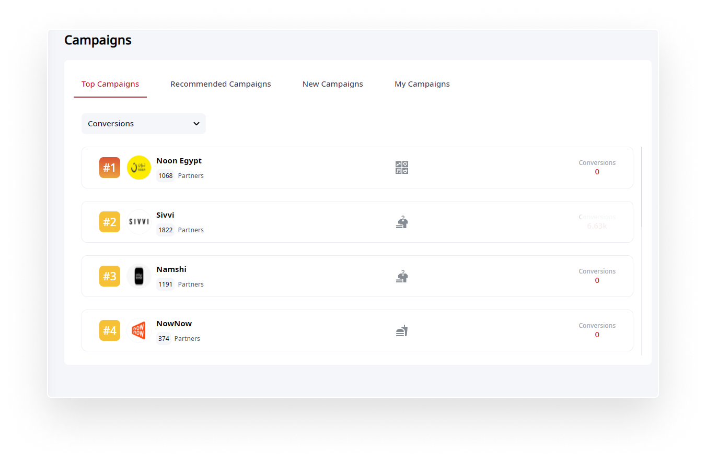706x463 pixels.
Task: Open the Namshi campaign name
Action: click(x=171, y=269)
